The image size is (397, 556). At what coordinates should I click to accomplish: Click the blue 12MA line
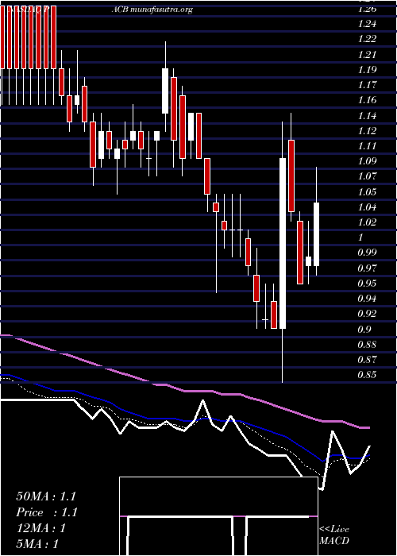pos(184,420)
